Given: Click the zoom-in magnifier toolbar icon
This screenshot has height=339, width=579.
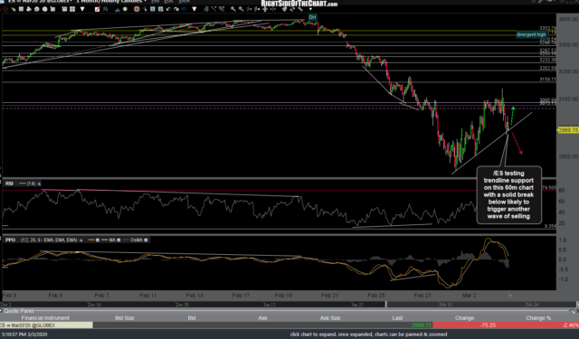Looking at the screenshot, I should [x=233, y=9].
